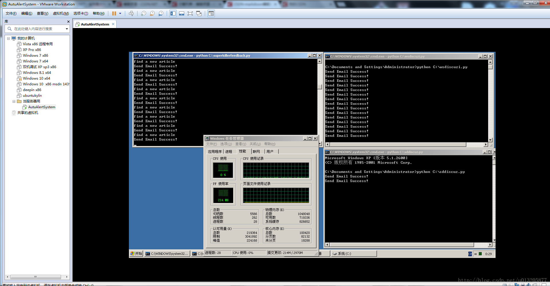Focus the sddiscuz.py cmd window title
This screenshot has width=550, height=286.
[376, 152]
